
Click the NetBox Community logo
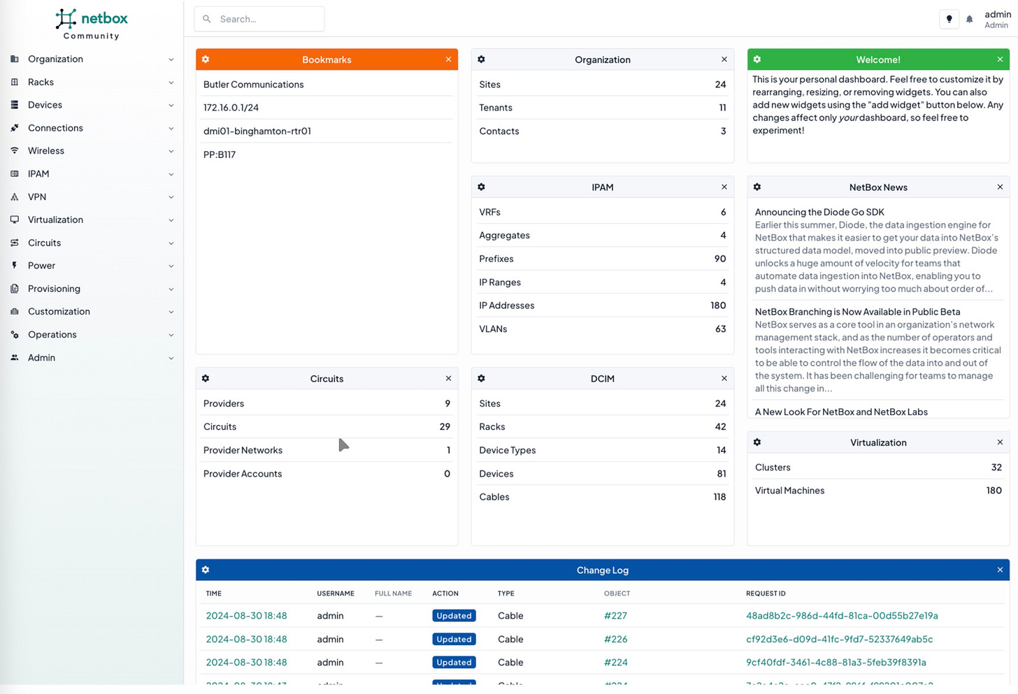pos(92,24)
